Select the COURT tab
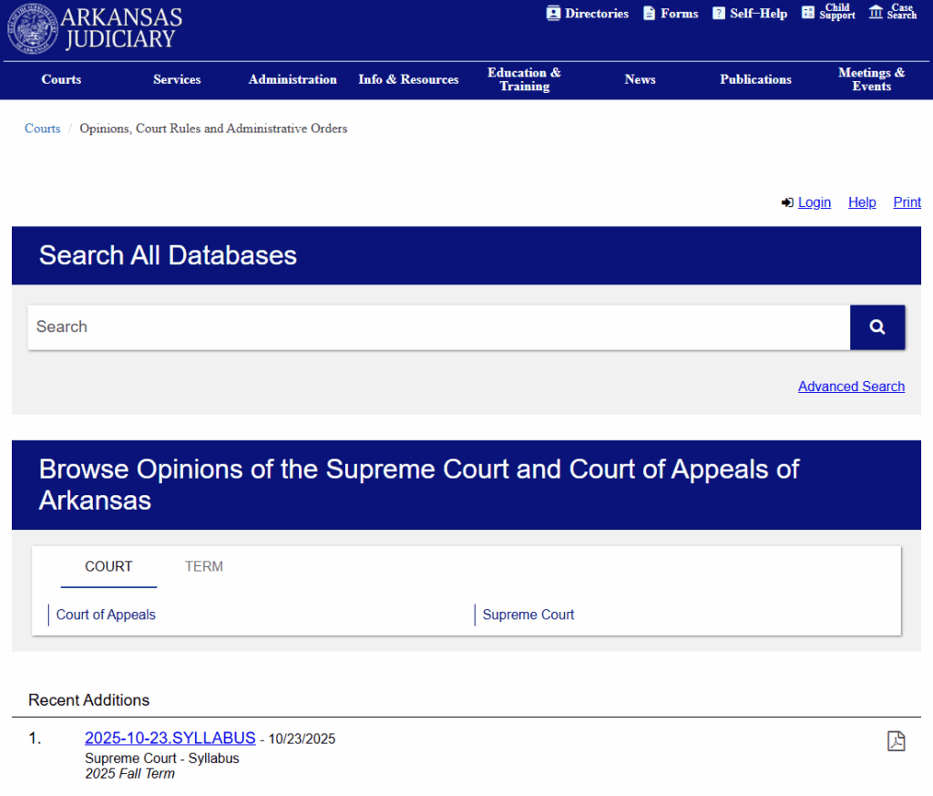This screenshot has height=796, width=933. [108, 566]
